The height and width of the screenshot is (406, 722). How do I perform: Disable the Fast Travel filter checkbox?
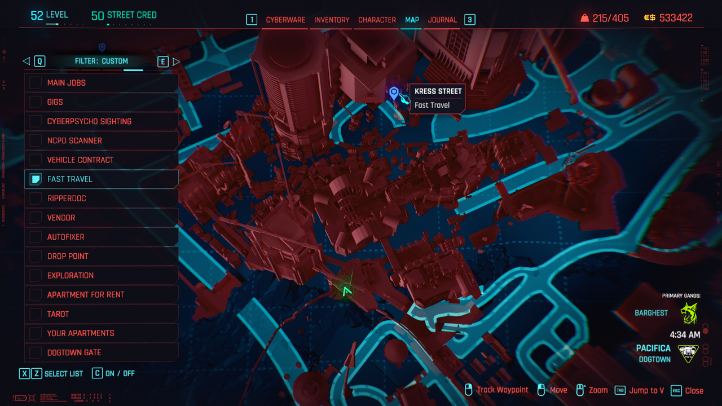(x=36, y=179)
